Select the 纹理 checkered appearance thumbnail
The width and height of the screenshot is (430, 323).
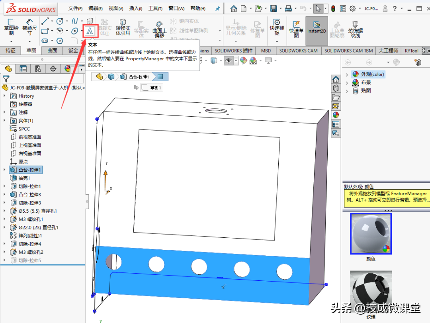(x=371, y=292)
